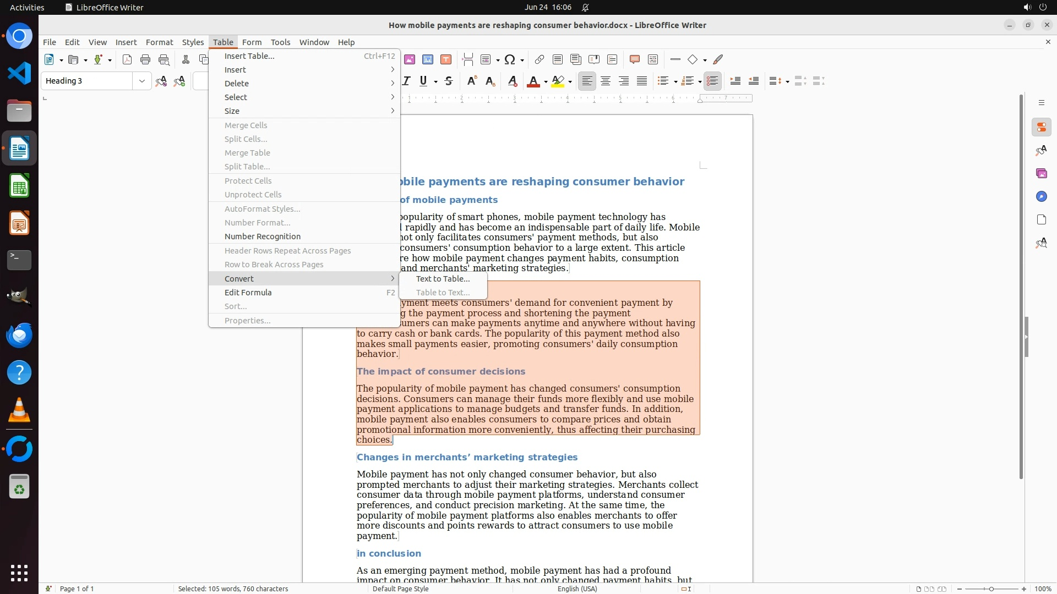Expand the line spacing dropdown
This screenshot has height=594, width=1057.
click(x=787, y=82)
